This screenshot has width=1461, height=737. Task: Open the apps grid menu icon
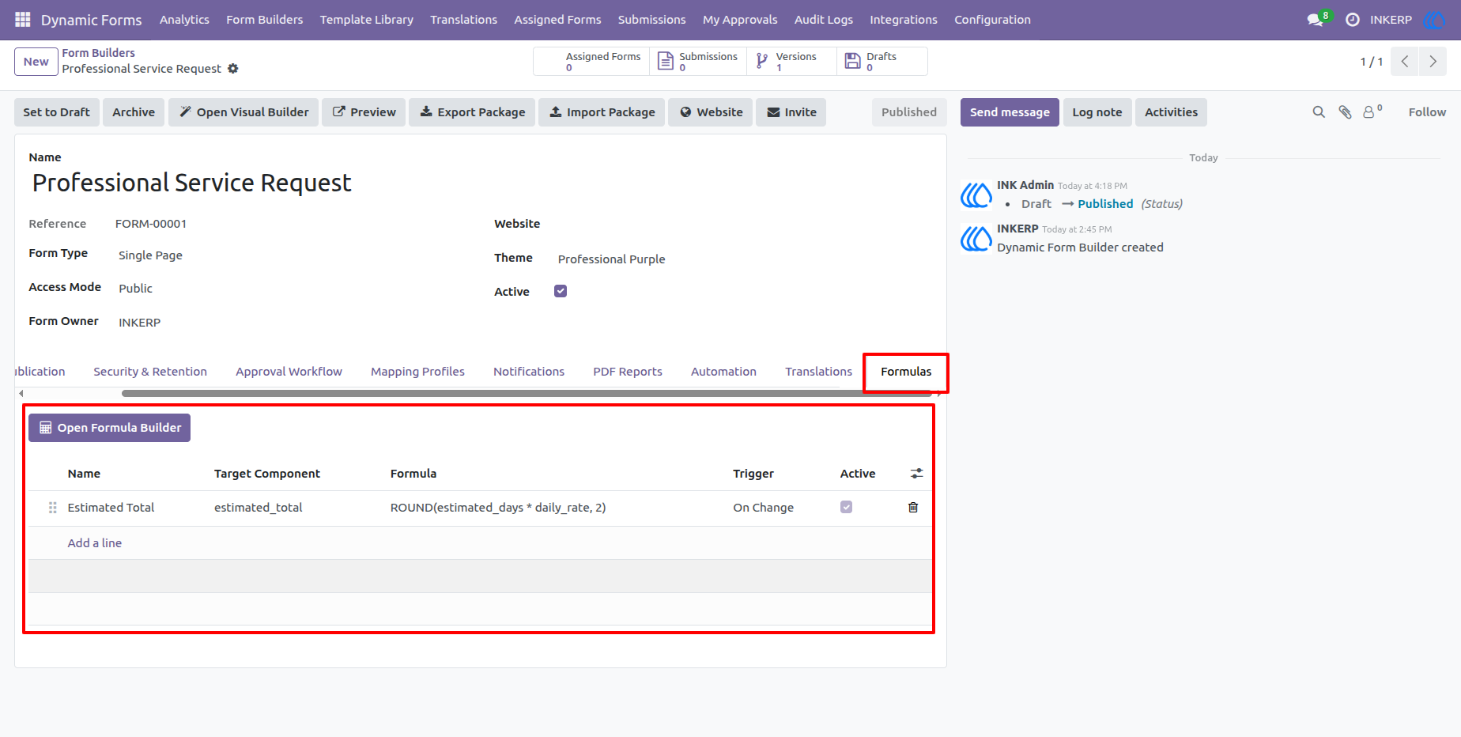point(23,19)
